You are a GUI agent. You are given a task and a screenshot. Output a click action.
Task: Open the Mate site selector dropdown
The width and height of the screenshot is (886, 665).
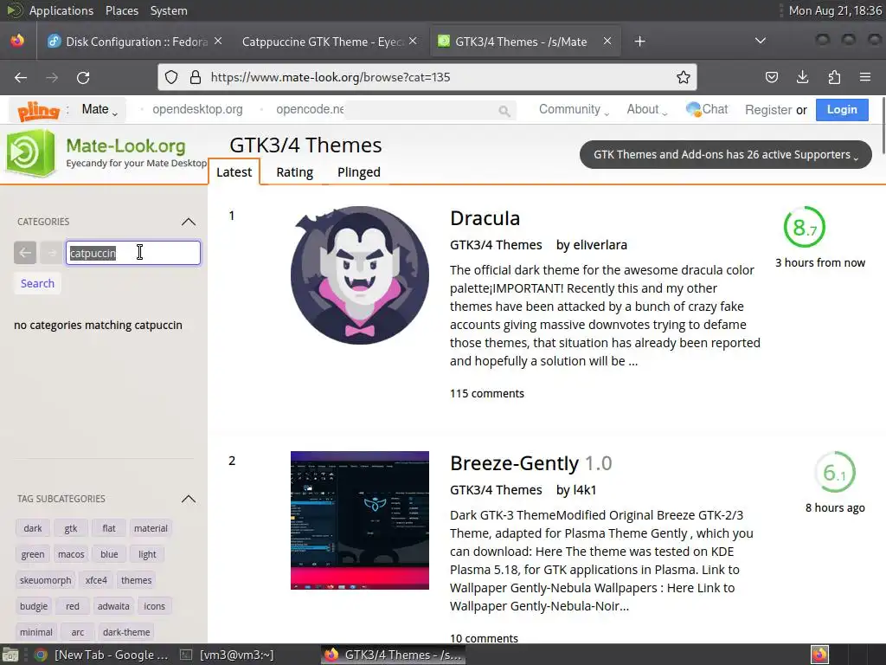coord(100,110)
